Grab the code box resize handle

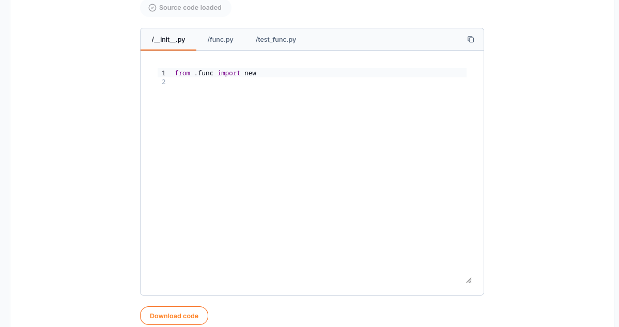point(469,280)
